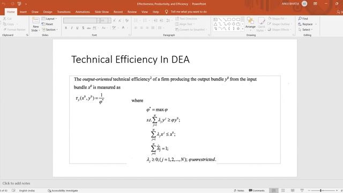Open the Arrange menu
Image resolution: width=343 pixels, height=193 pixels.
pos(250,24)
